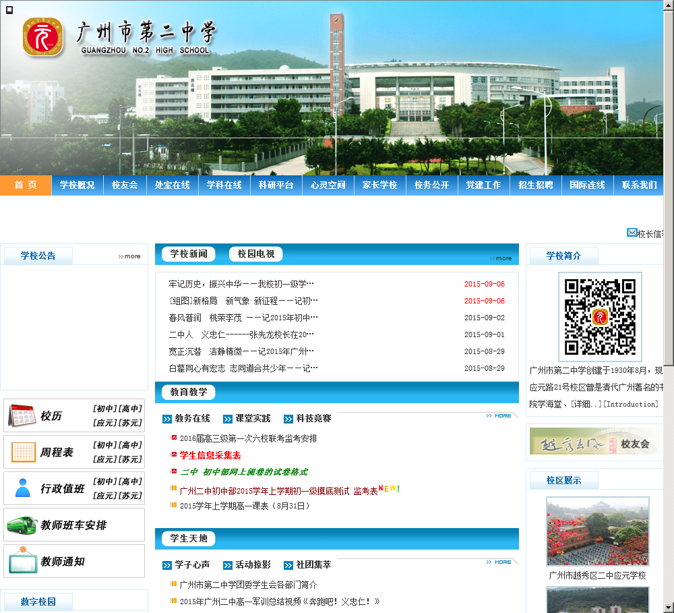Viewport: 674px width, 613px height.
Task: Open more link in 学校公告 panel
Action: coord(129,256)
